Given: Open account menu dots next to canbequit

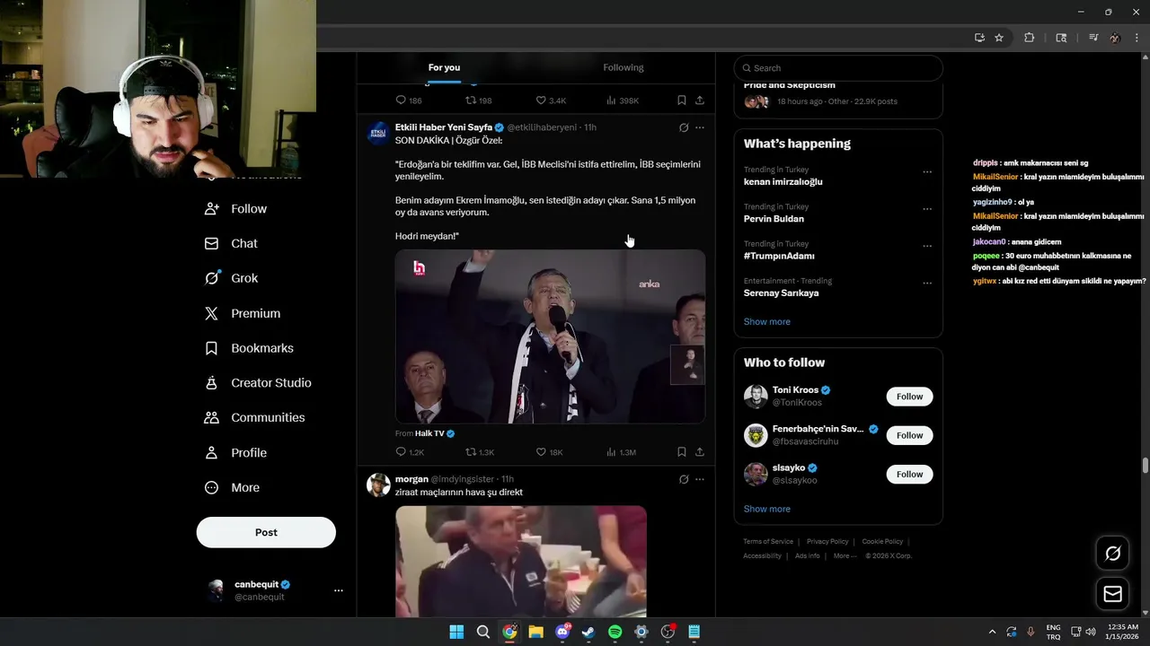Looking at the screenshot, I should [x=339, y=590].
